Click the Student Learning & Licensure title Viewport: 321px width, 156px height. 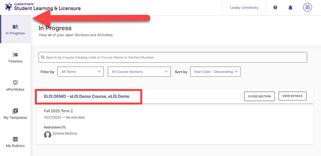coord(47,8)
